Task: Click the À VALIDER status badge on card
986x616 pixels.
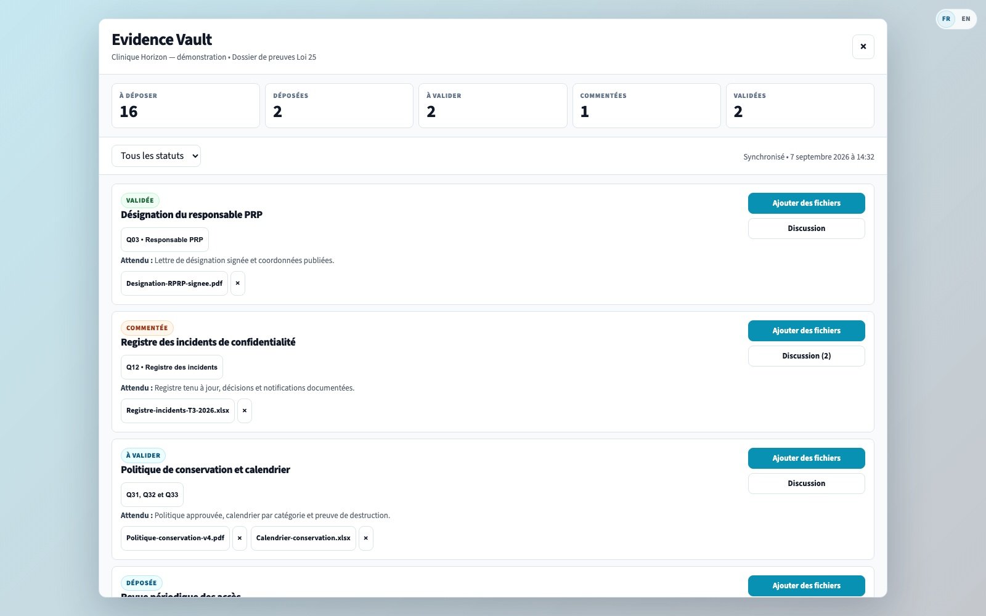Action: tap(143, 455)
